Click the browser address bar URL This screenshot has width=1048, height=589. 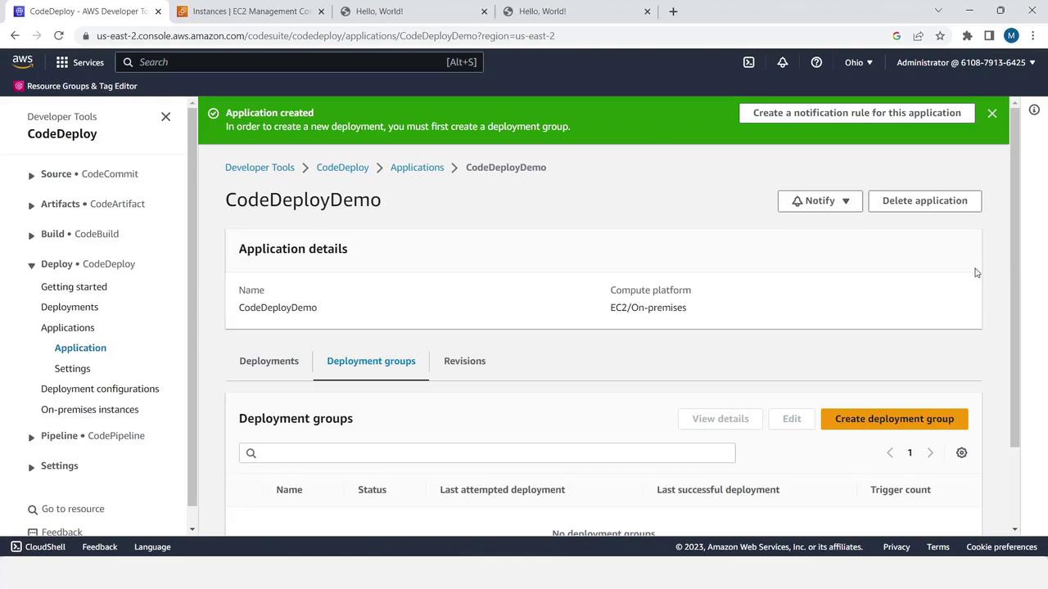pyautogui.click(x=326, y=36)
